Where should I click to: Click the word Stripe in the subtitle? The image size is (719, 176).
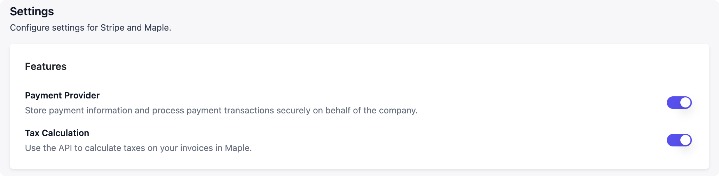pyautogui.click(x=112, y=27)
